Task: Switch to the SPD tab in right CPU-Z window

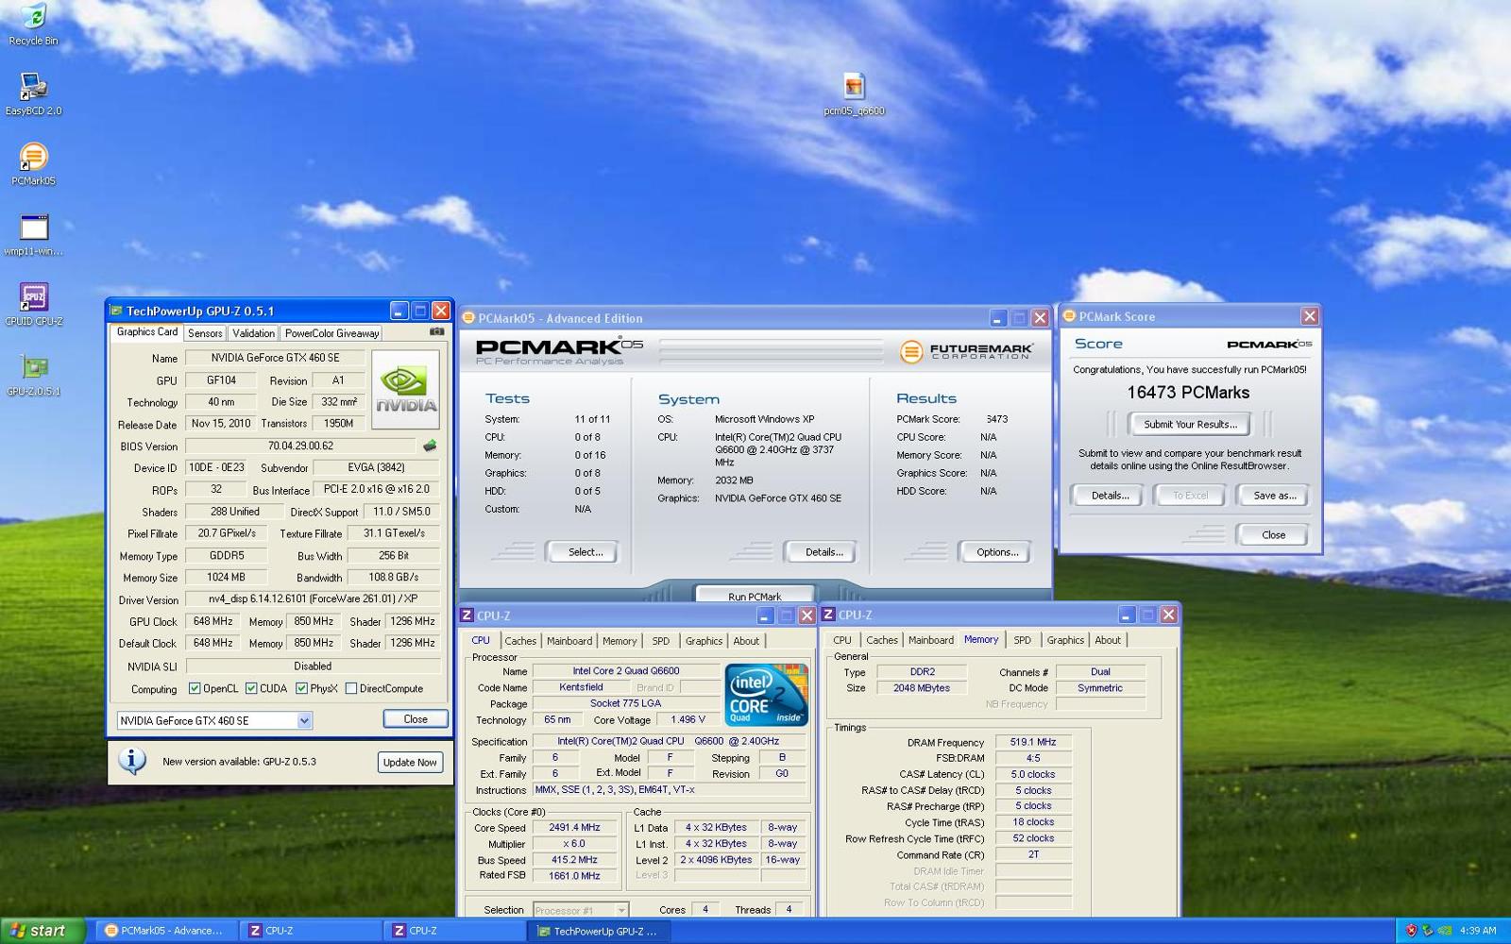Action: tap(1022, 640)
